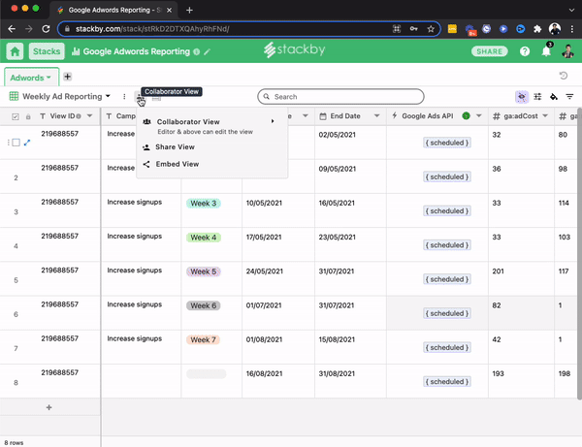Open the row settings sliders icon
The width and height of the screenshot is (582, 447).
pos(537,97)
